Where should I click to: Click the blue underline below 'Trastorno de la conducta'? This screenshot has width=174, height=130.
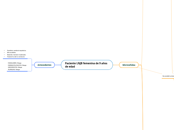(15, 59)
